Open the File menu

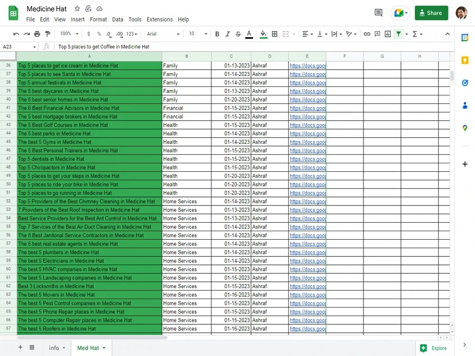point(30,19)
